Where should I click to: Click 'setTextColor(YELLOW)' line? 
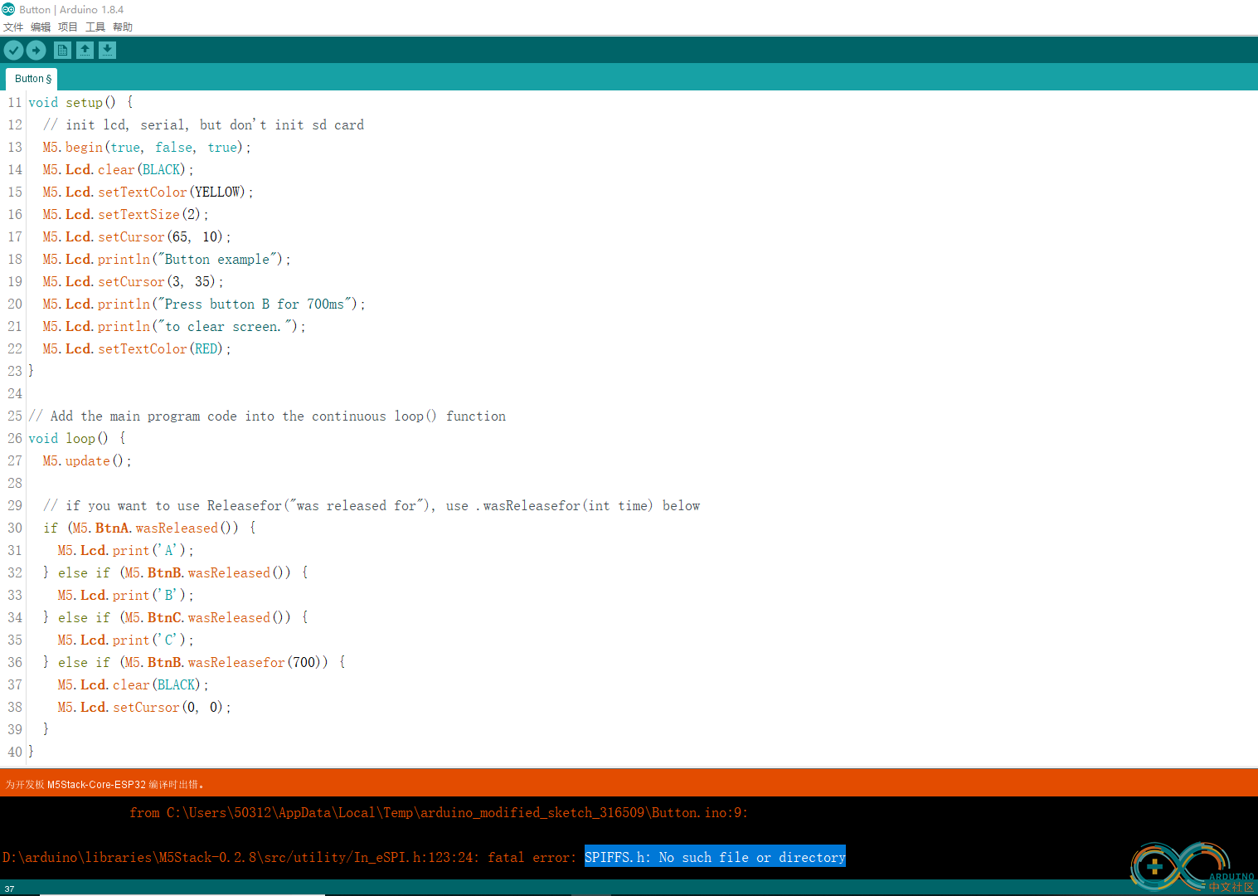click(x=148, y=192)
